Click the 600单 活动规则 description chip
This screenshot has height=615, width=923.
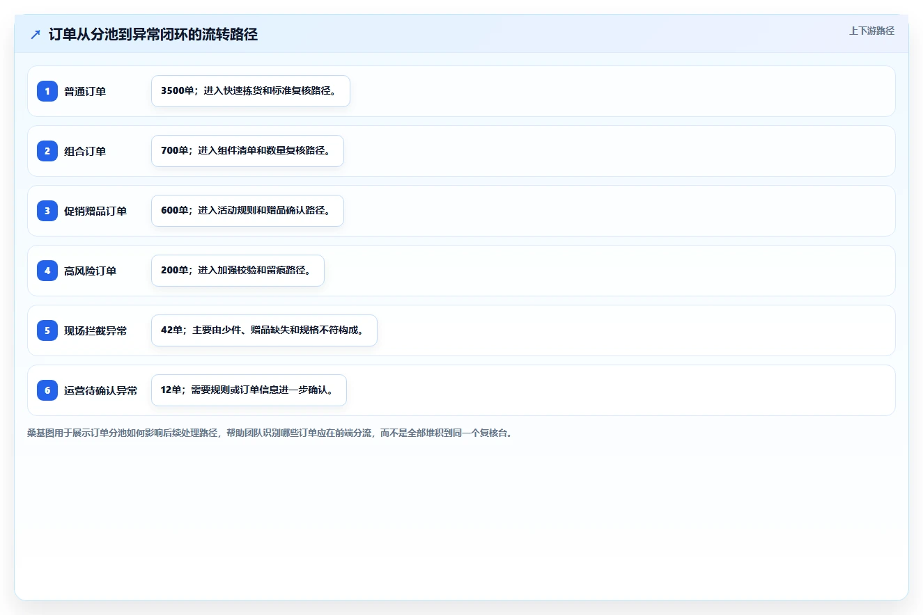point(247,211)
